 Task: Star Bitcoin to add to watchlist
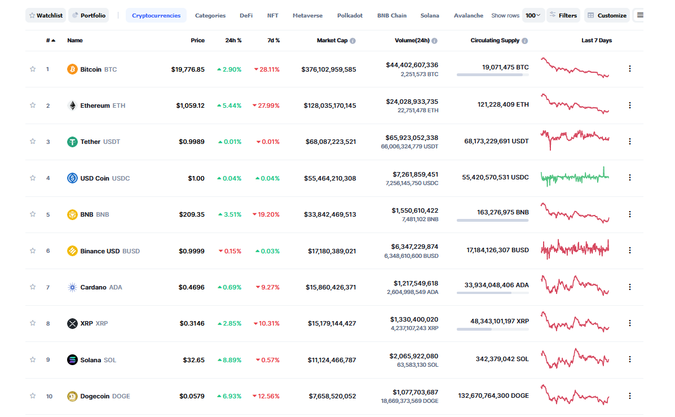(x=33, y=69)
